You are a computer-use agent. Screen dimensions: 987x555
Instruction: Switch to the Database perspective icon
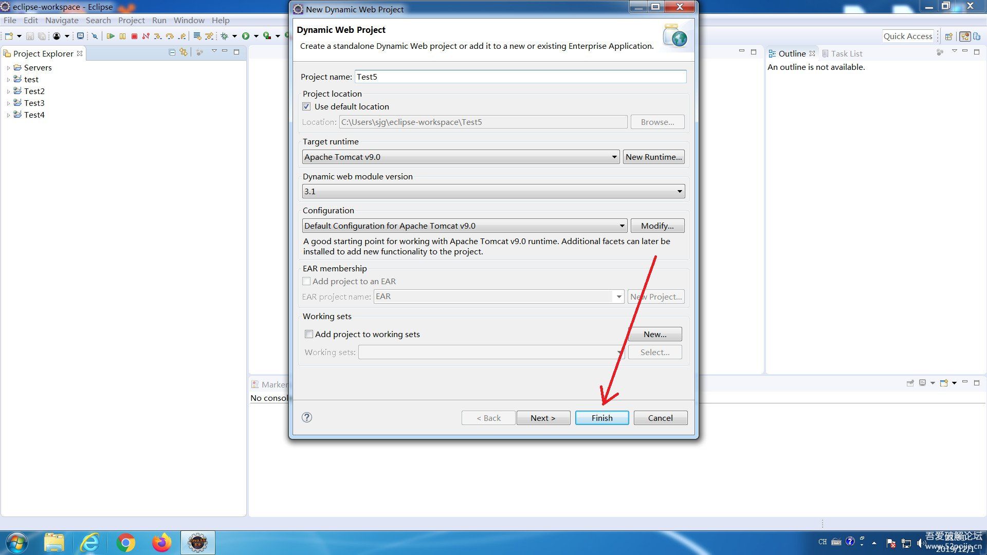[x=977, y=36]
